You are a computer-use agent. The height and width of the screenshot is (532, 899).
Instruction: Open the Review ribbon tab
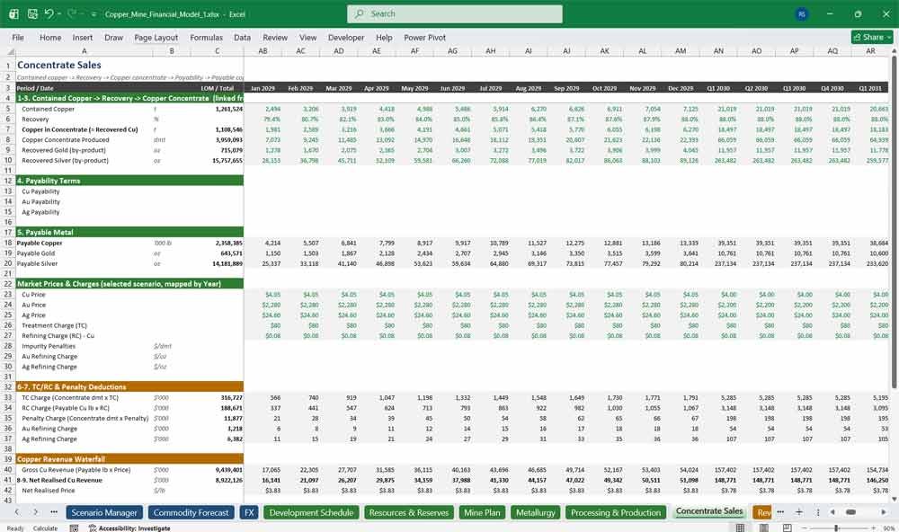(275, 37)
